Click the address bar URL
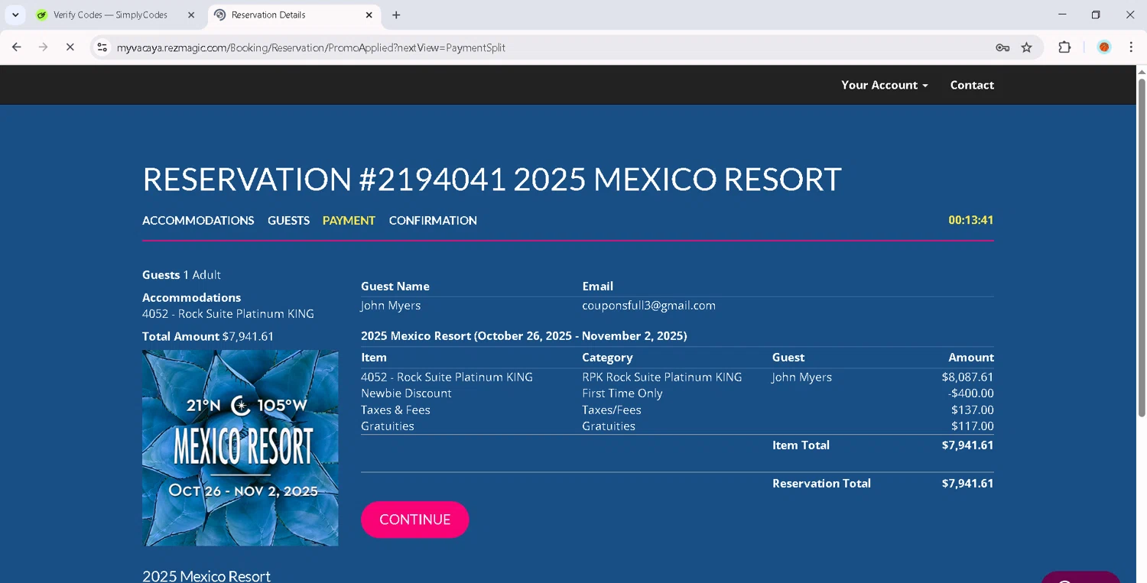 311,47
